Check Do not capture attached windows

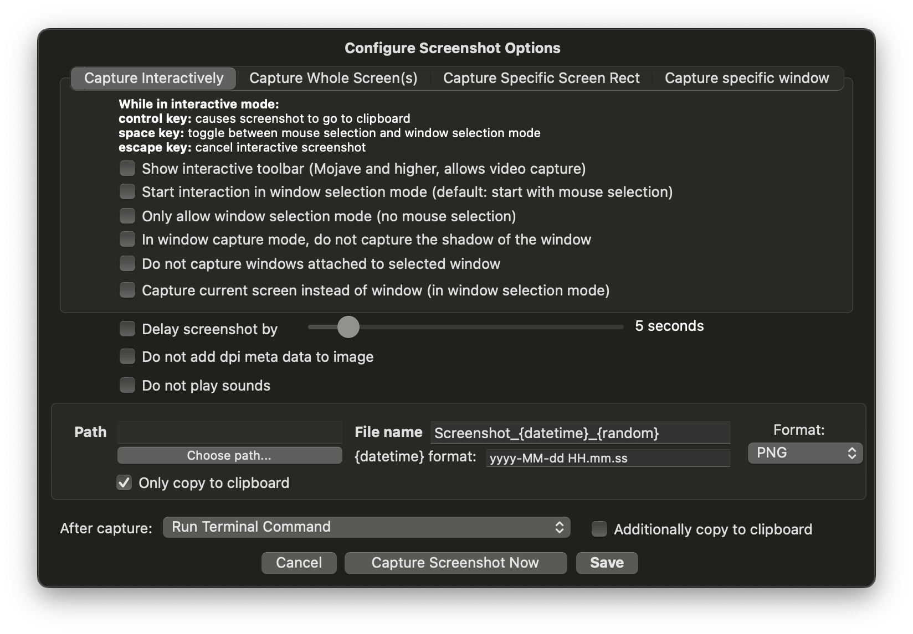127,264
